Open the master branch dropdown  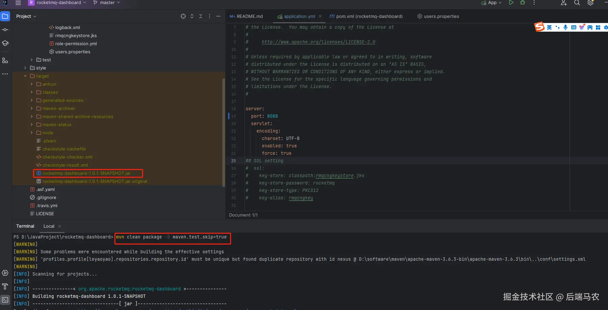tap(107, 3)
